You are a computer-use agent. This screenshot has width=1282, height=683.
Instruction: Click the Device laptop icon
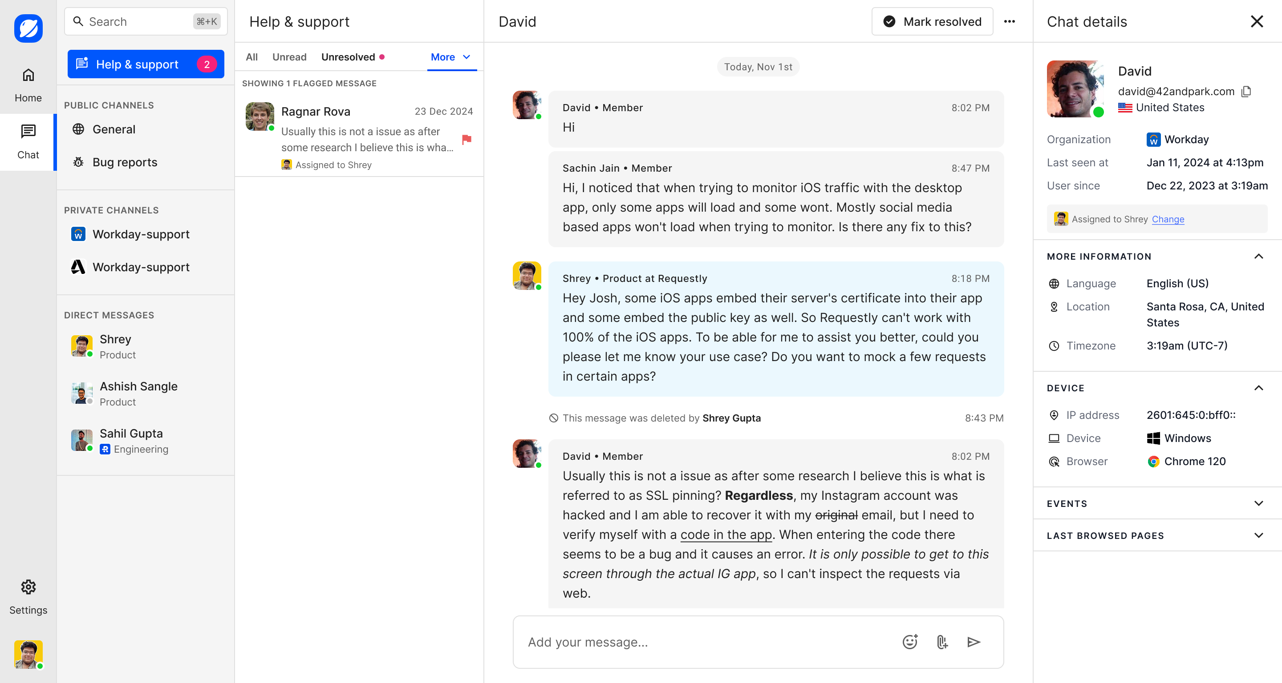pos(1054,438)
